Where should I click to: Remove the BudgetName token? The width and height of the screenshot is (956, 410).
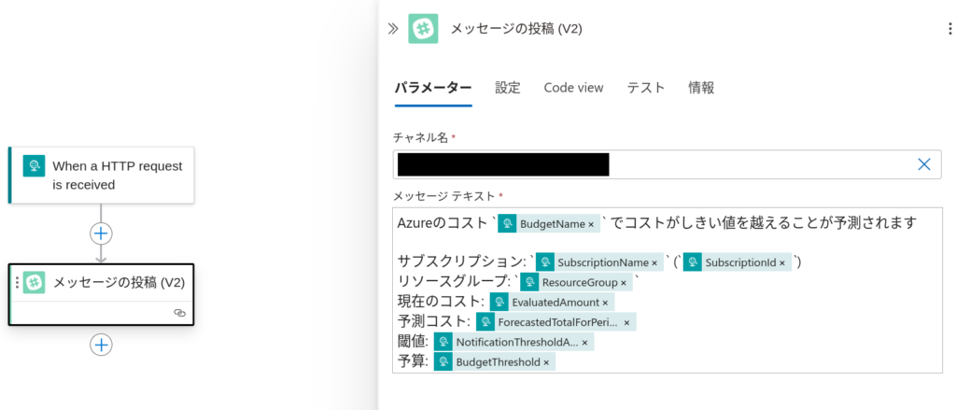591,224
